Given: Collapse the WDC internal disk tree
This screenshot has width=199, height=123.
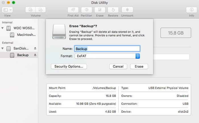Looking at the screenshot, I should (3, 28).
